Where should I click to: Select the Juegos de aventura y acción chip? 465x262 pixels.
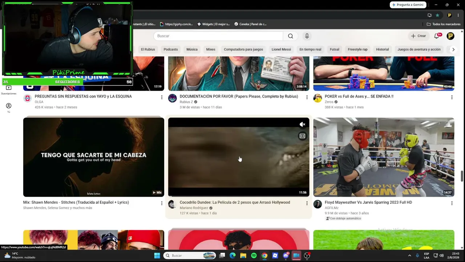point(419,49)
